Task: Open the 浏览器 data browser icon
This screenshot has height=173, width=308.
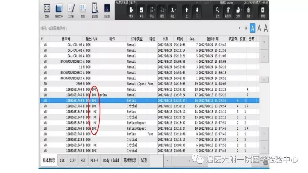Action: pos(107,11)
